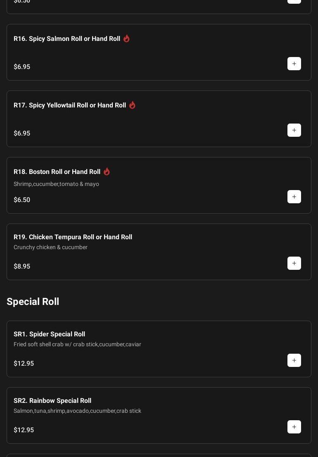Click the spicy flame icon on R16
This screenshot has width=318, height=457.
click(126, 38)
